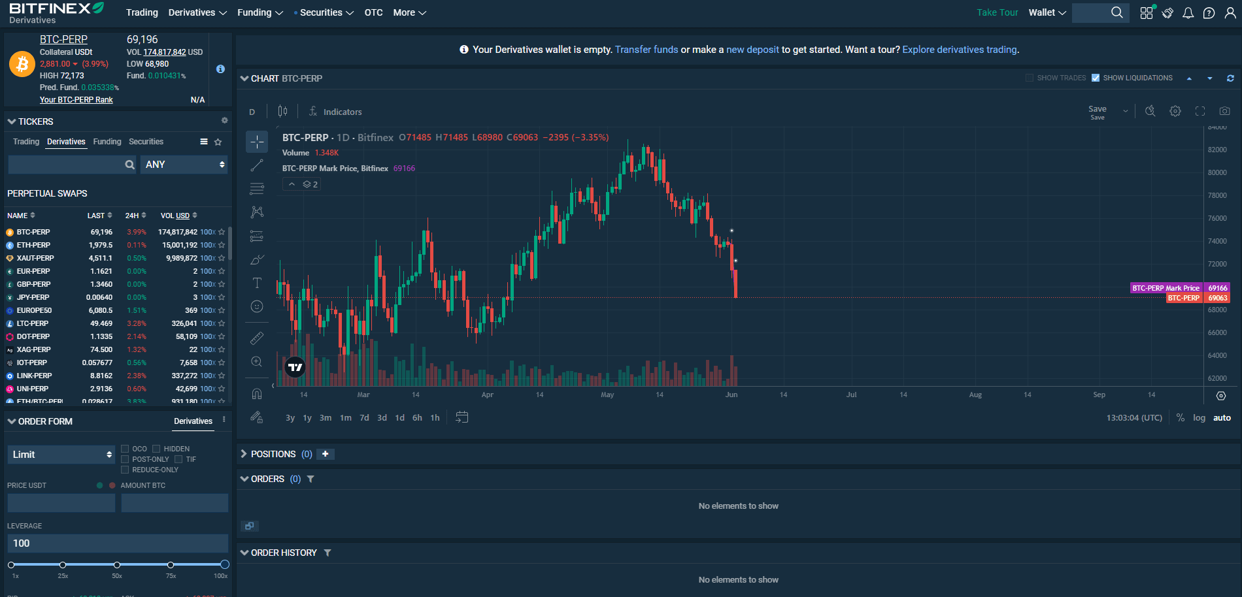
Task: Select the brush drawing tool
Action: [x=257, y=259]
